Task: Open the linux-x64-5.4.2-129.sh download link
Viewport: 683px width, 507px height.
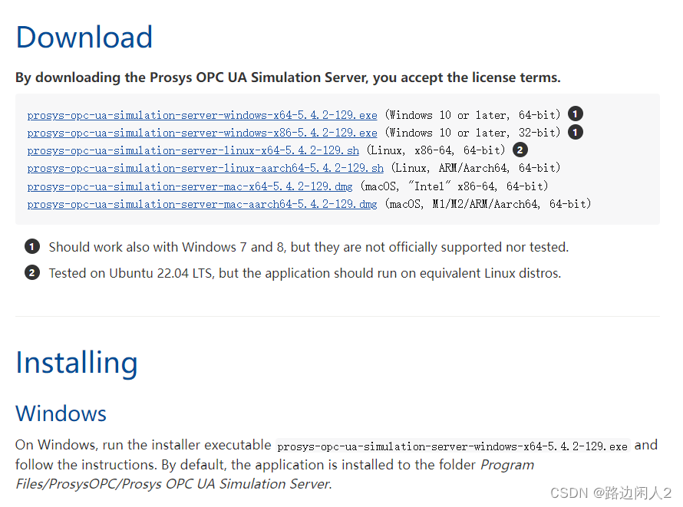Action: pyautogui.click(x=193, y=150)
